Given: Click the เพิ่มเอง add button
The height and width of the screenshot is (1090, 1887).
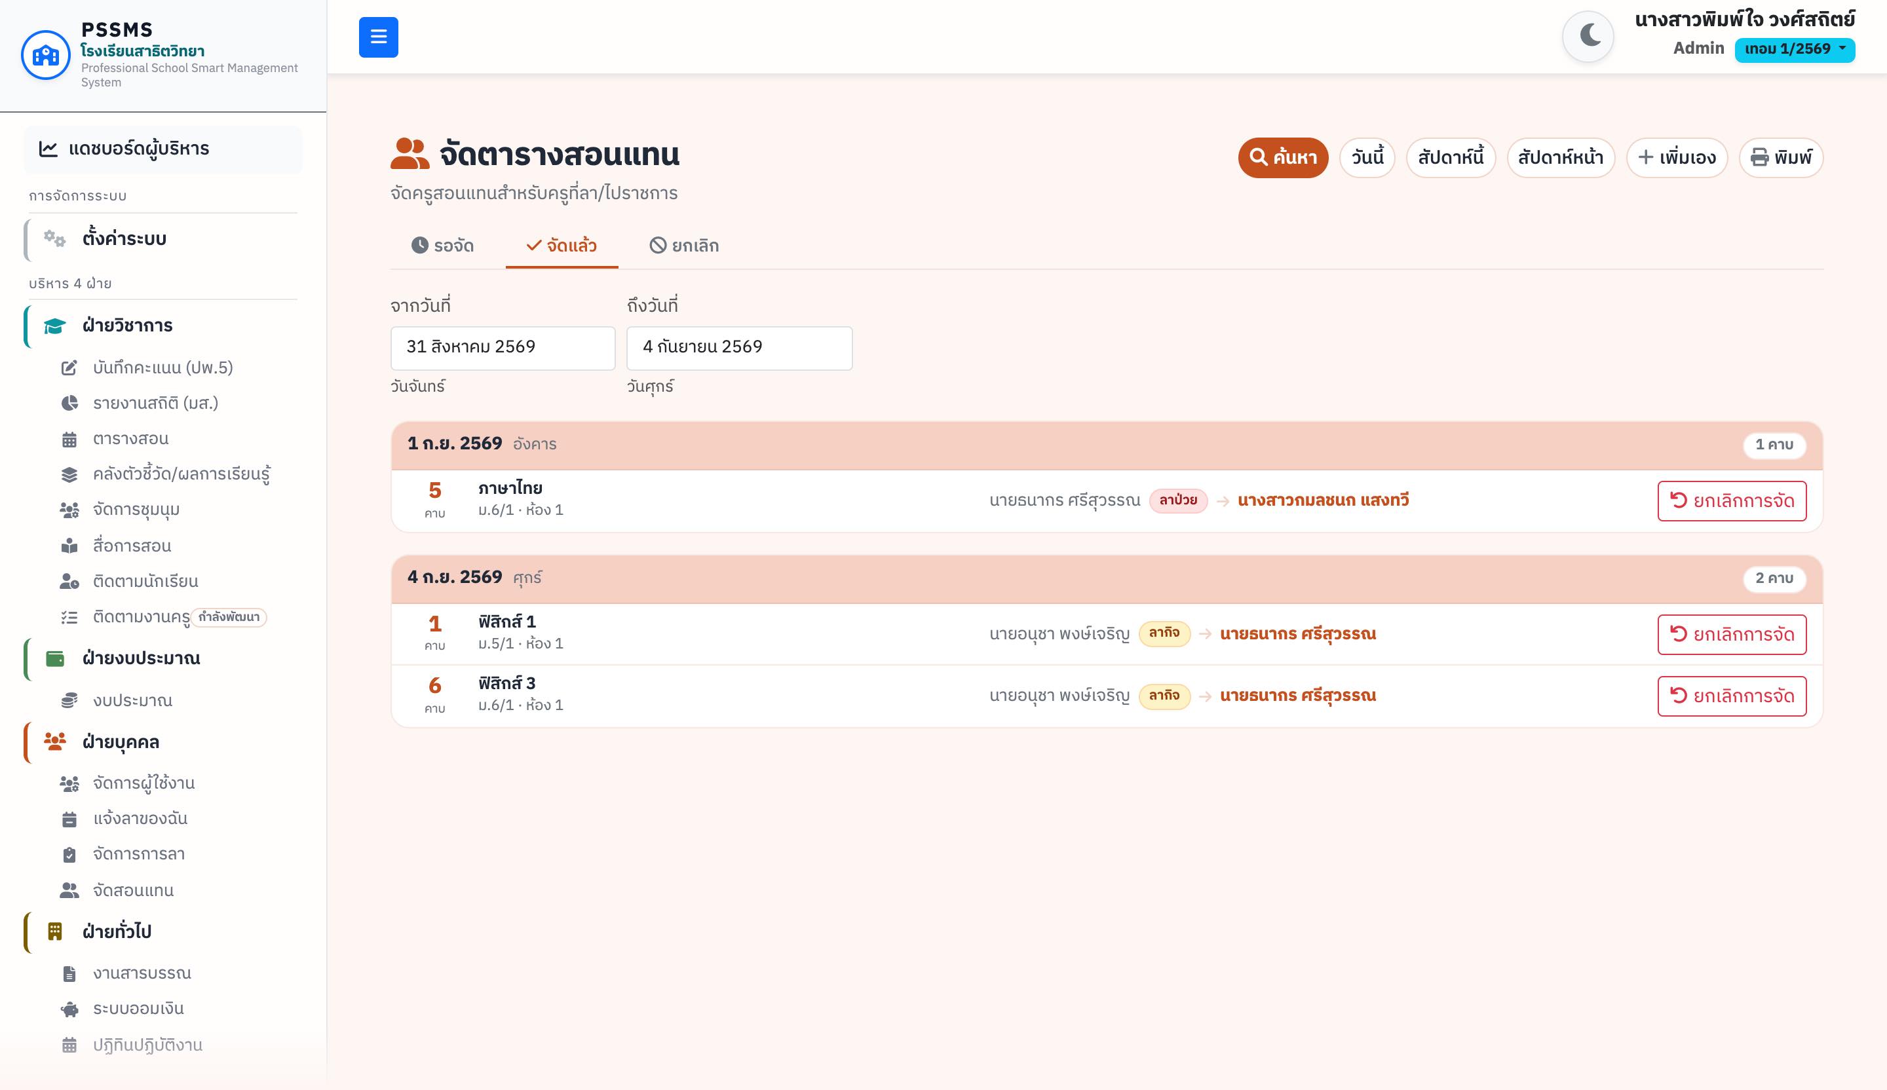Looking at the screenshot, I should (1677, 157).
